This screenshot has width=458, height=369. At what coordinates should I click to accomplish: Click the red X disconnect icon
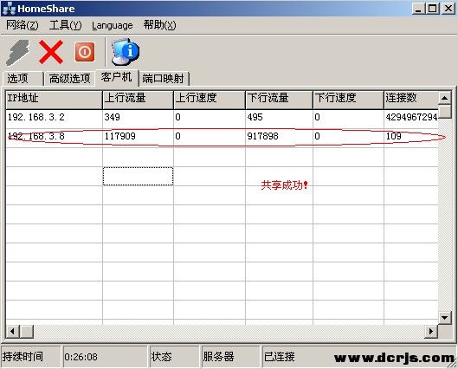[x=51, y=52]
